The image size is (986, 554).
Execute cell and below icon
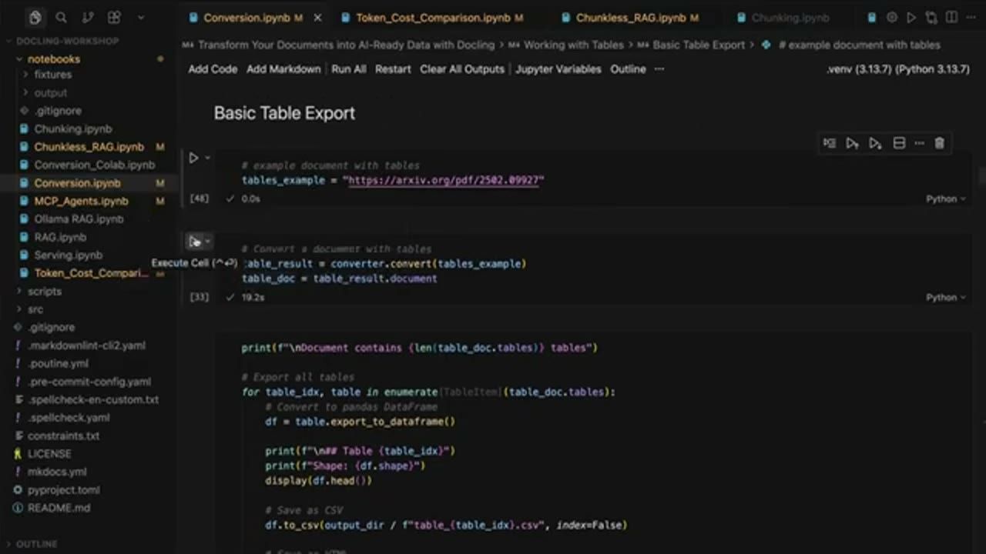click(x=875, y=143)
